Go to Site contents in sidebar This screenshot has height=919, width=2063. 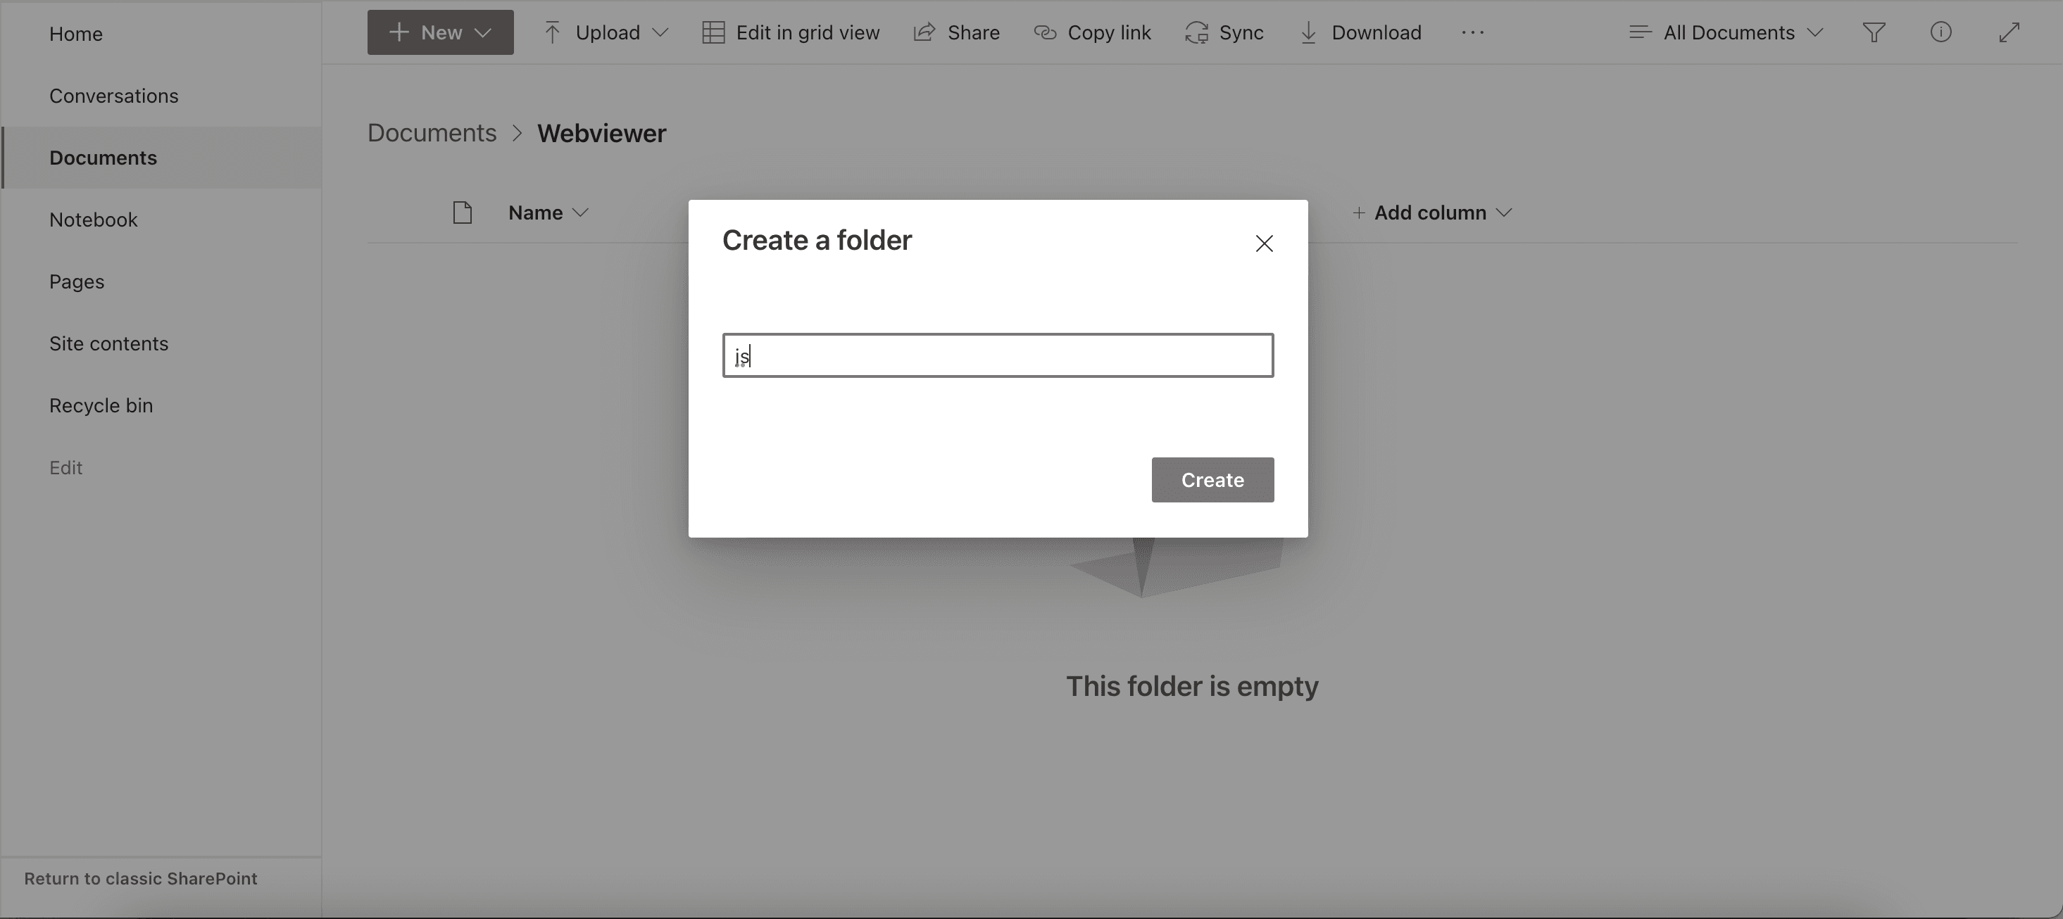pyautogui.click(x=109, y=343)
